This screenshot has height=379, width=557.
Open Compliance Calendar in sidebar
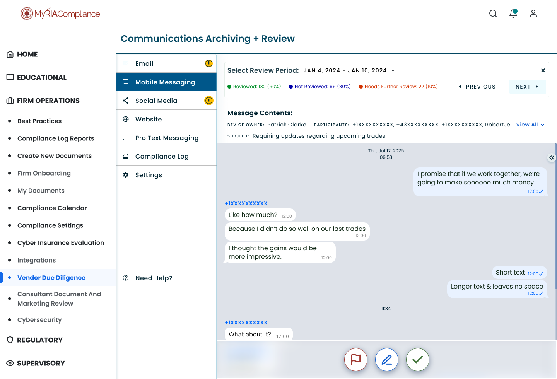(52, 208)
